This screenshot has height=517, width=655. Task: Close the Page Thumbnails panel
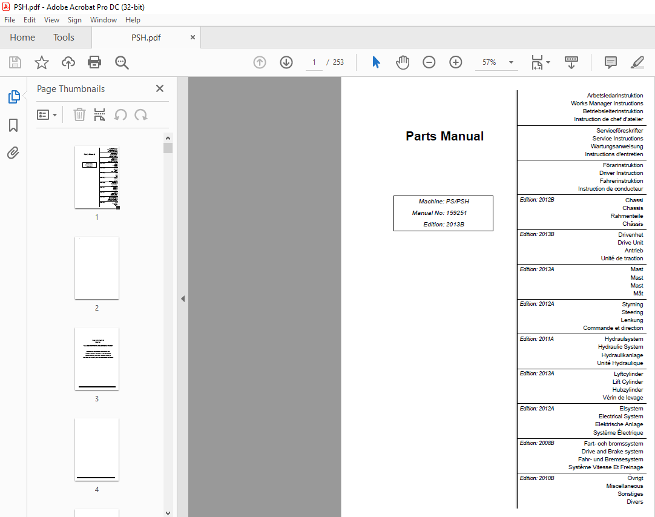tap(160, 88)
